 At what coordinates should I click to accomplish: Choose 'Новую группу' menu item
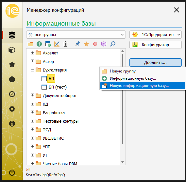point(143,71)
